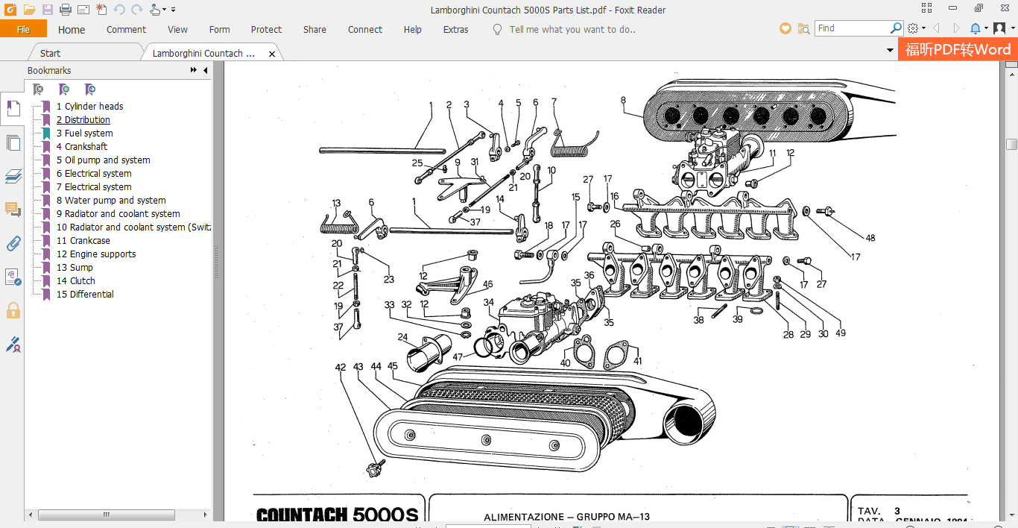Expand the Hand tool dropdown arrow
Screen dimensions: 1018x528
(165, 10)
